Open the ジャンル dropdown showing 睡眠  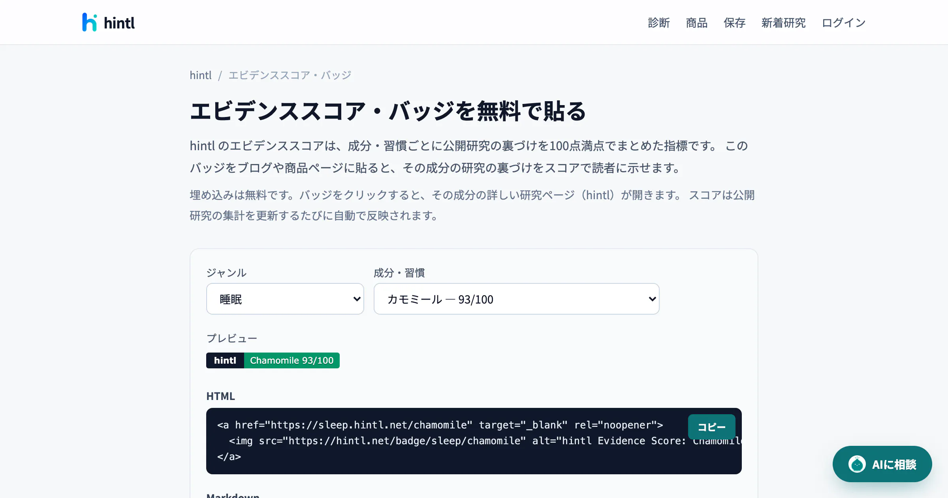click(x=285, y=299)
